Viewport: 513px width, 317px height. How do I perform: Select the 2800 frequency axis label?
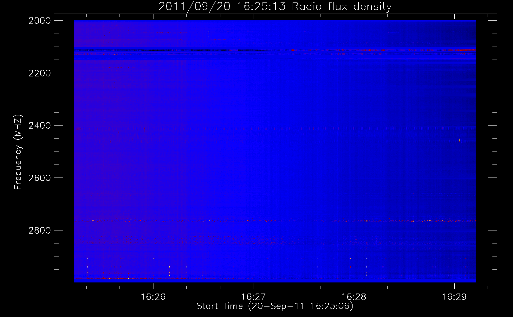click(40, 230)
